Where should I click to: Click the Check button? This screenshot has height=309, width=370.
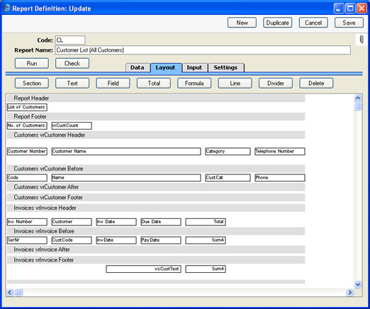pyautogui.click(x=72, y=63)
